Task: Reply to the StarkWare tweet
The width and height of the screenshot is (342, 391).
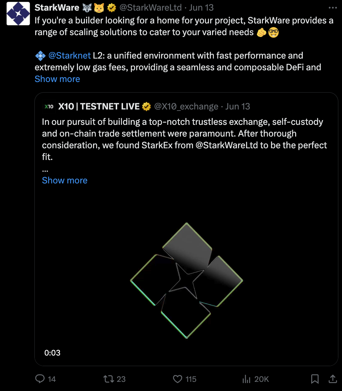Action: [x=40, y=379]
